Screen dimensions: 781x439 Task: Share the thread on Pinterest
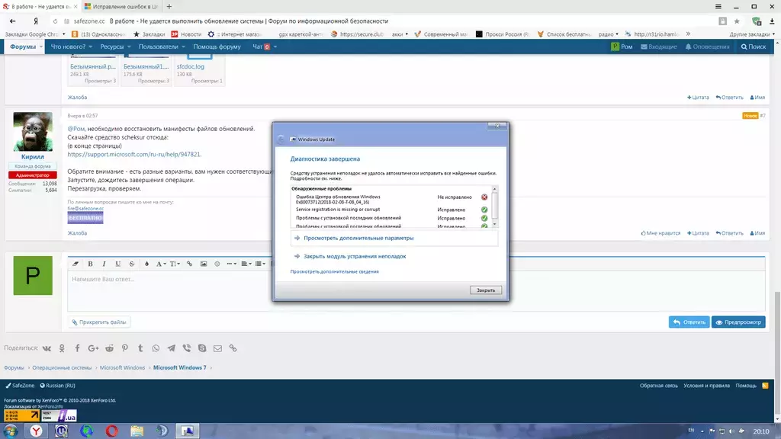(x=124, y=348)
